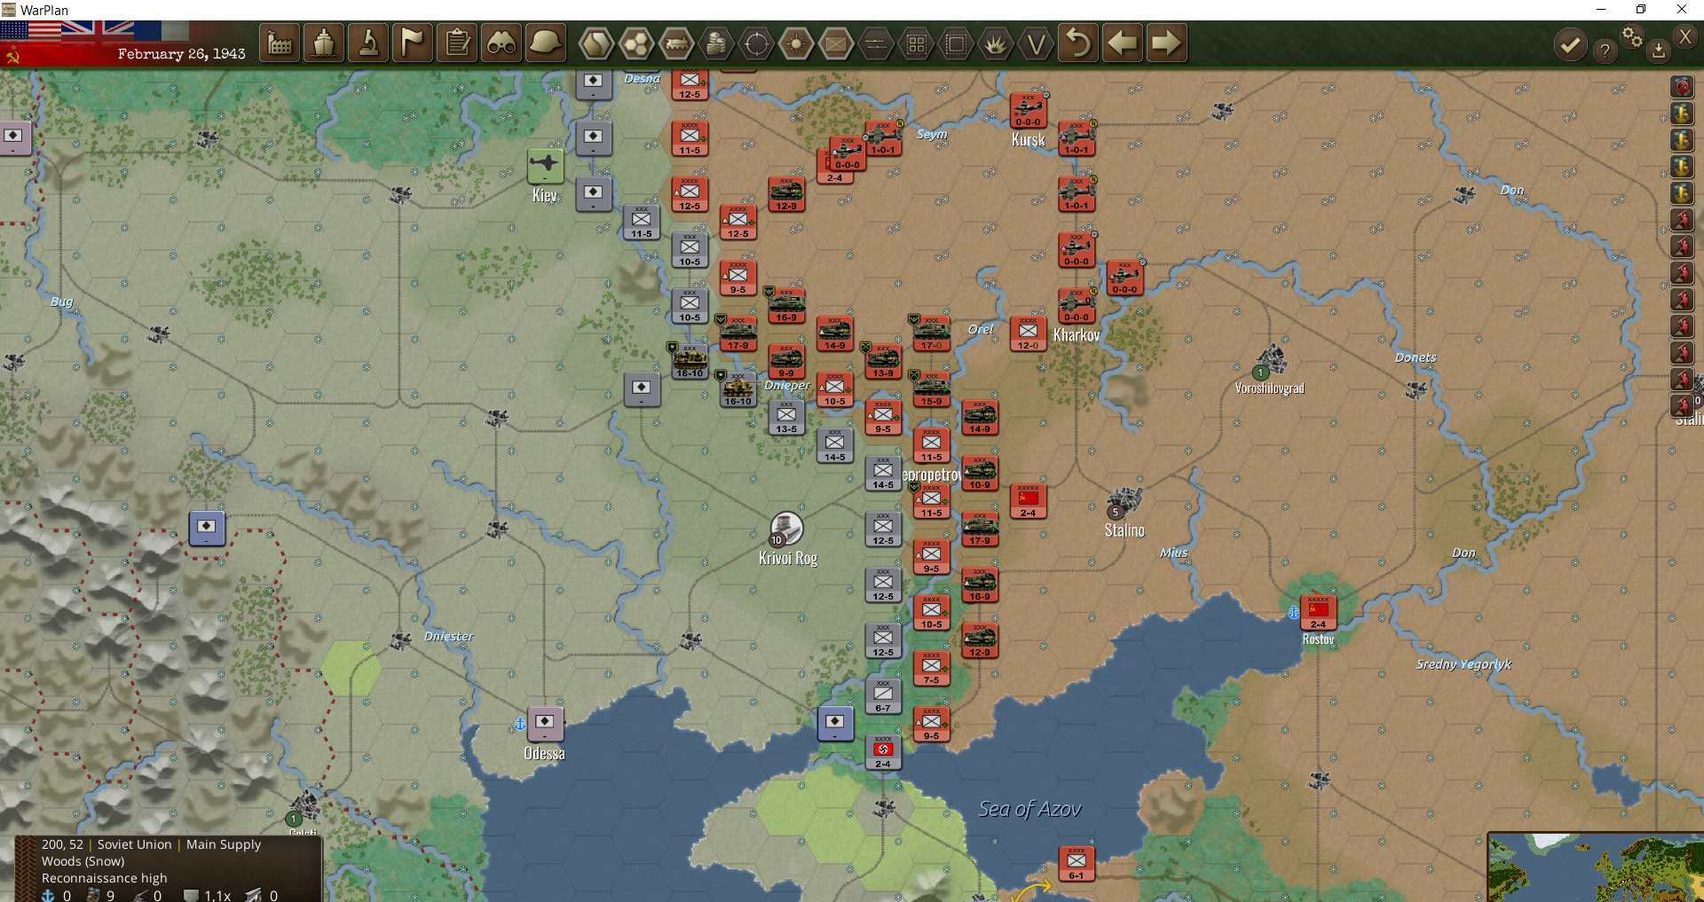Screen dimensions: 1704x902
Task: Select the Soviet infantry labeled 12-0 near Kharkov
Action: pos(1028,333)
